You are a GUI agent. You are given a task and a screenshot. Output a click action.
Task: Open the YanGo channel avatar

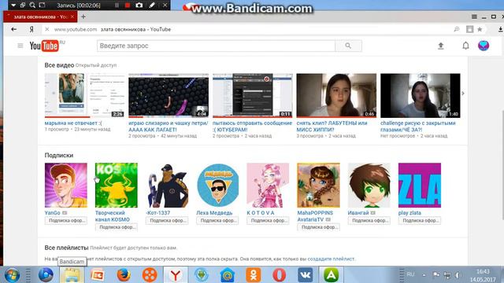(66, 186)
